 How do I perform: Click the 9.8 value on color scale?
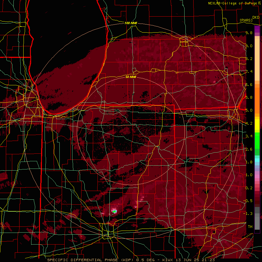pyautogui.click(x=249, y=33)
